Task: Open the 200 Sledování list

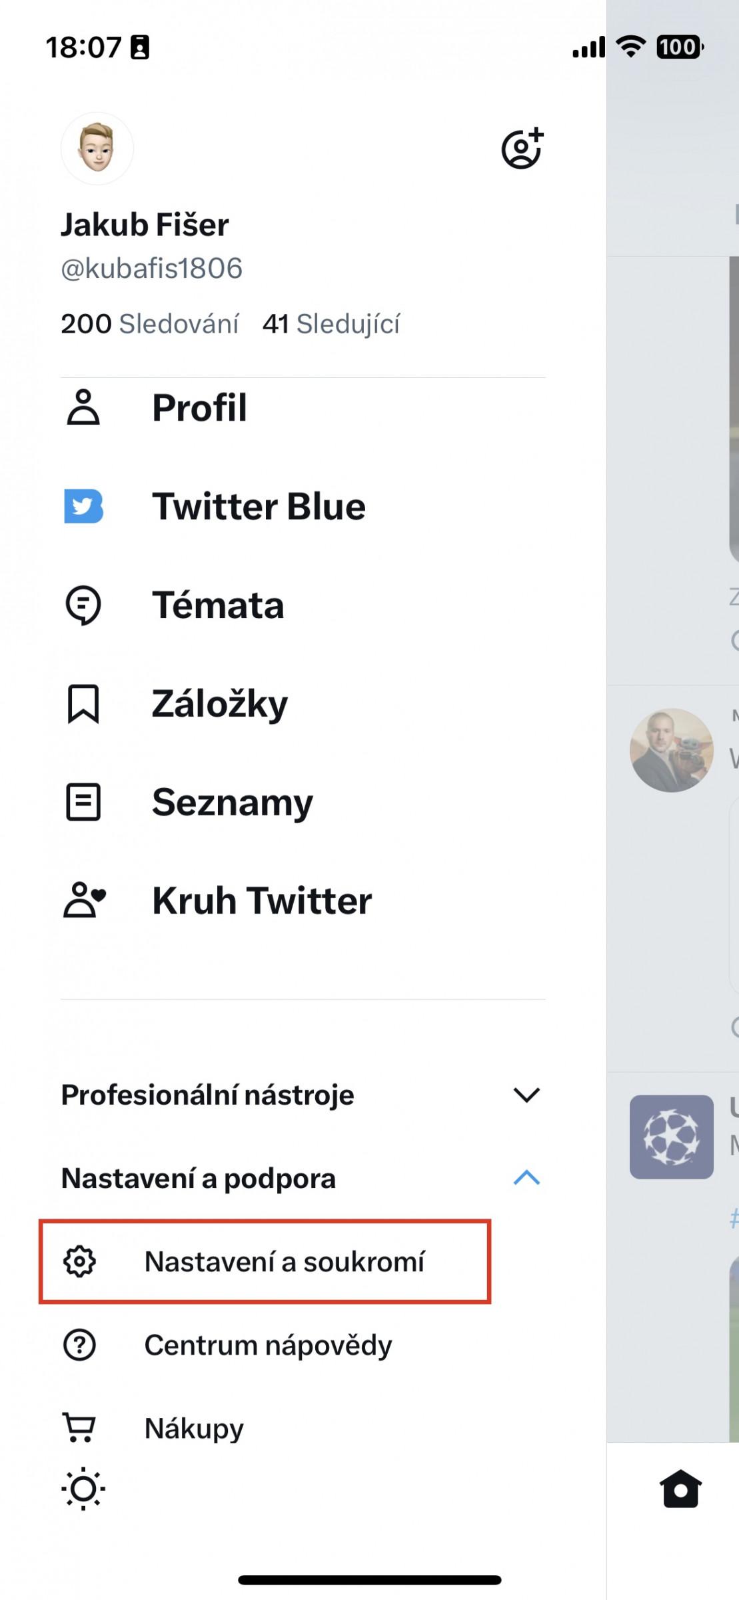Action: point(150,324)
